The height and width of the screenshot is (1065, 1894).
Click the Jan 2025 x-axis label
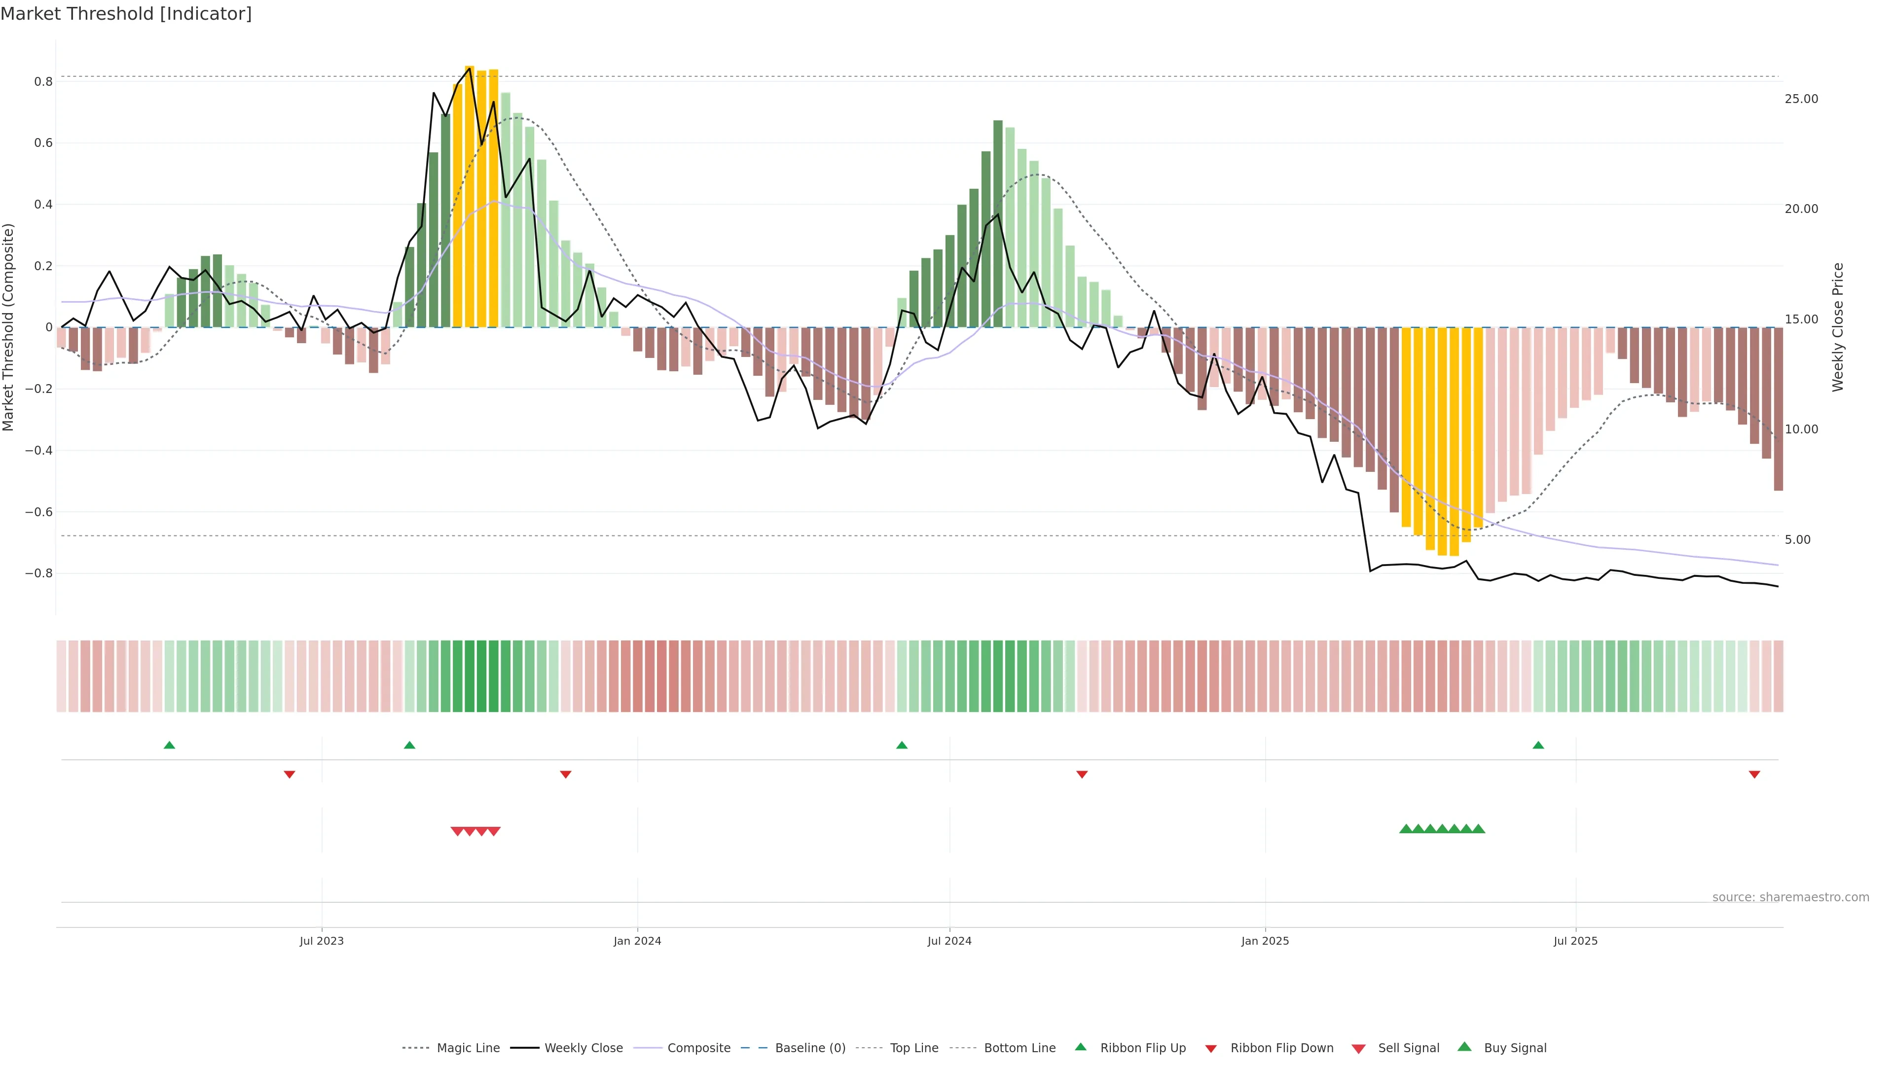pyautogui.click(x=1265, y=941)
